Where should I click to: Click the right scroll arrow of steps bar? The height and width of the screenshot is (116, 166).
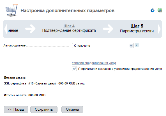[159, 29]
